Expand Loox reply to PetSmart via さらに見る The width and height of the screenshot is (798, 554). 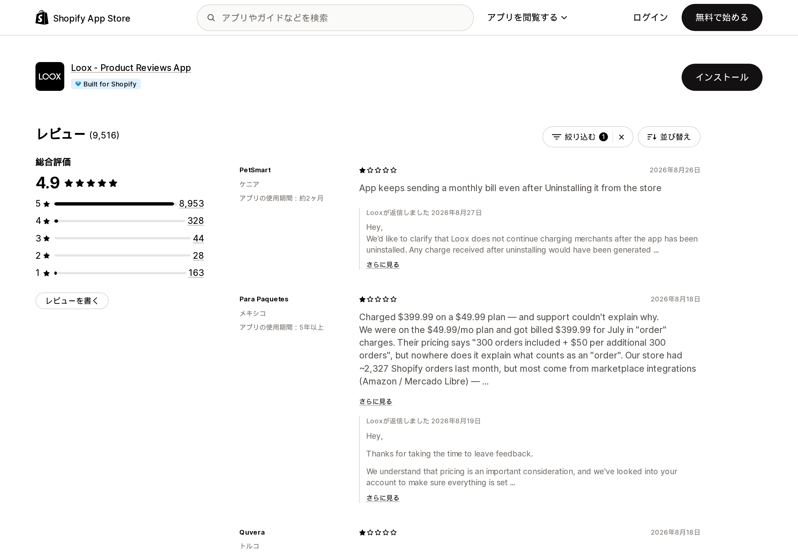click(x=383, y=265)
